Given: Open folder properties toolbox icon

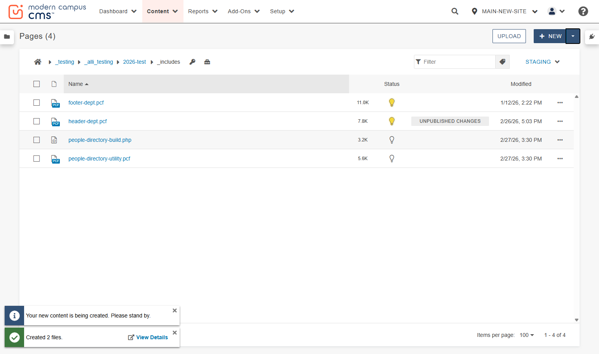Looking at the screenshot, I should (x=207, y=62).
